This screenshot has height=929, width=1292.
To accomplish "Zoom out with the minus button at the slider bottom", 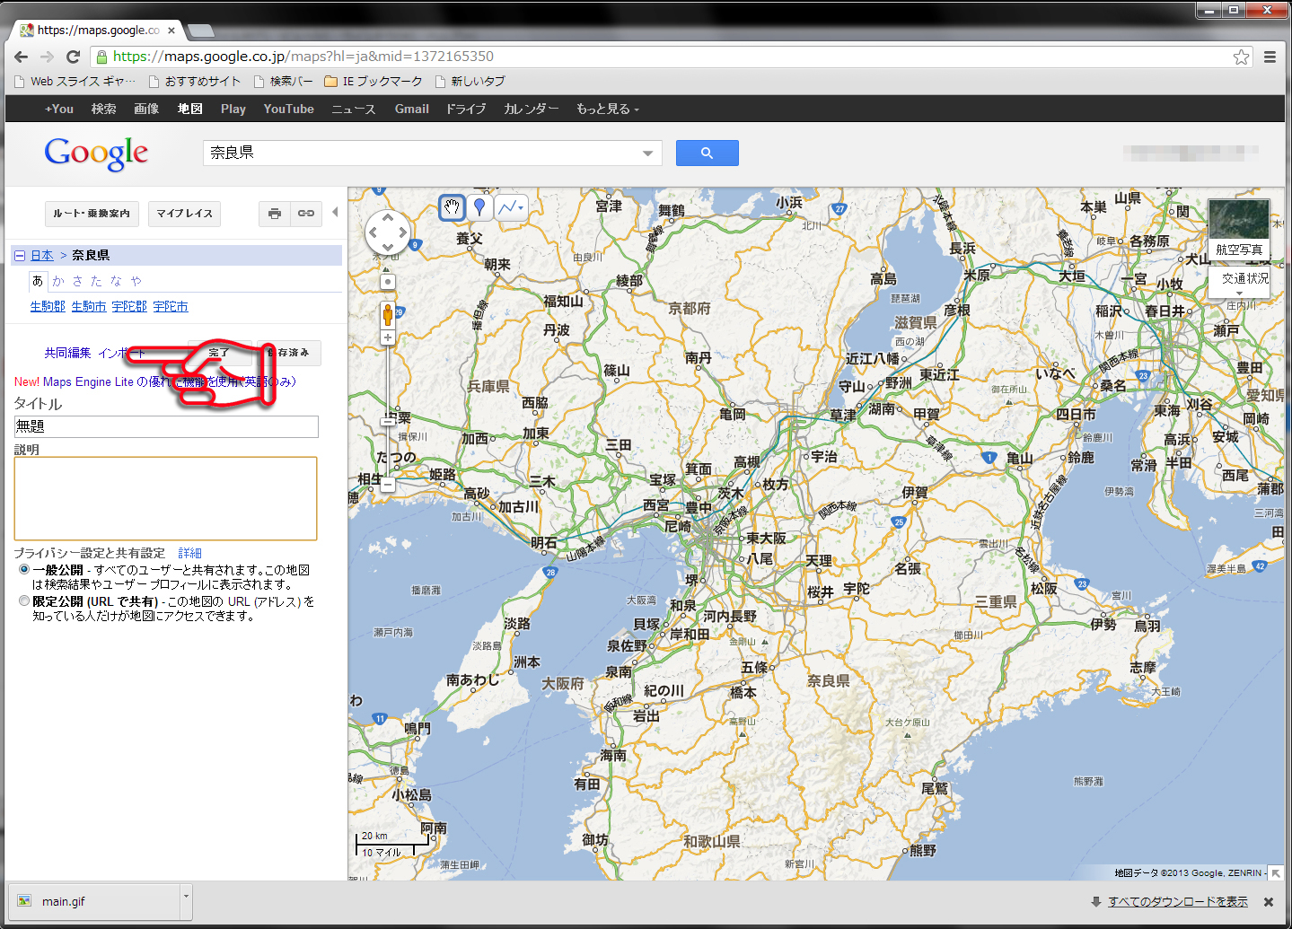I will click(388, 485).
